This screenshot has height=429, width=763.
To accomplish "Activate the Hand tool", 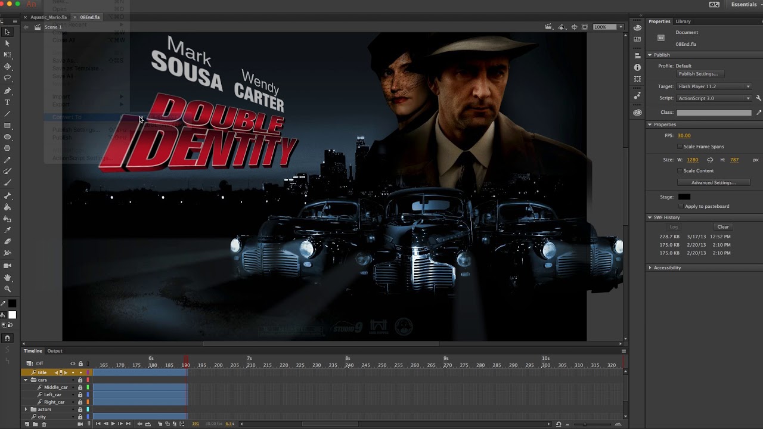I will pos(7,277).
